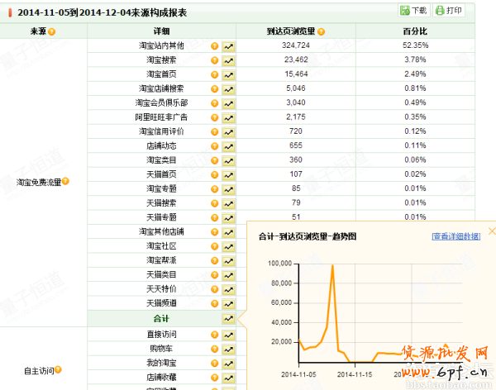
Task: Click help icon next to 来源 header
Action: pos(52,31)
